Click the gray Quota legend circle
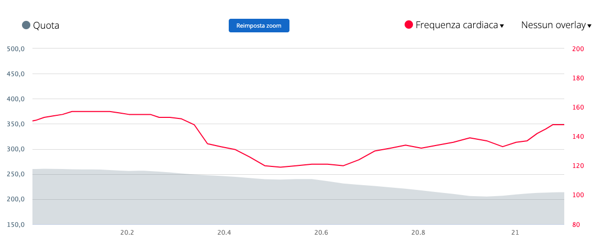Viewport: 603px width, 241px height. [x=26, y=25]
